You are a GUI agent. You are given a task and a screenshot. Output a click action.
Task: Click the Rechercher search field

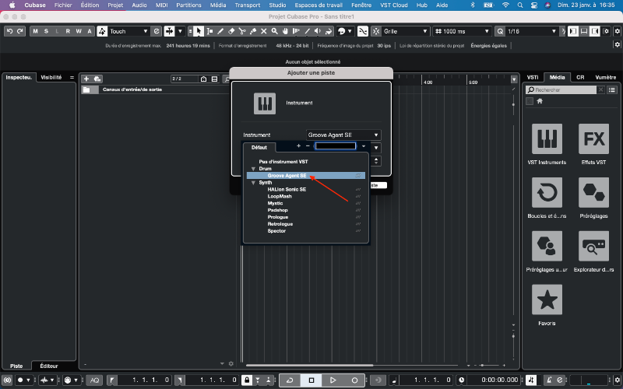tap(561, 90)
